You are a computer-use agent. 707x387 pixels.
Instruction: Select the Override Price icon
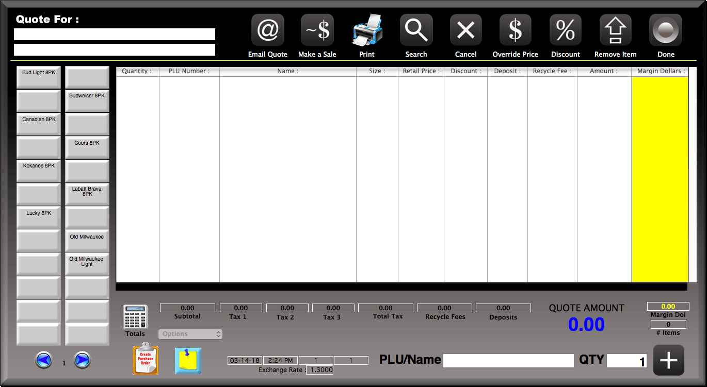click(515, 29)
